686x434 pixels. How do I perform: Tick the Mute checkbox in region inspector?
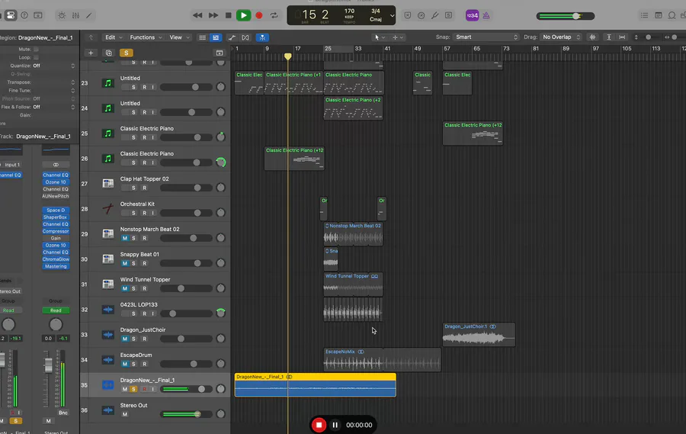[x=36, y=50]
